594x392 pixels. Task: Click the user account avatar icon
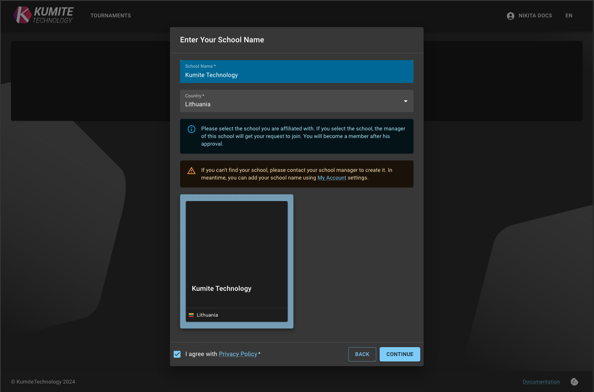pyautogui.click(x=510, y=16)
